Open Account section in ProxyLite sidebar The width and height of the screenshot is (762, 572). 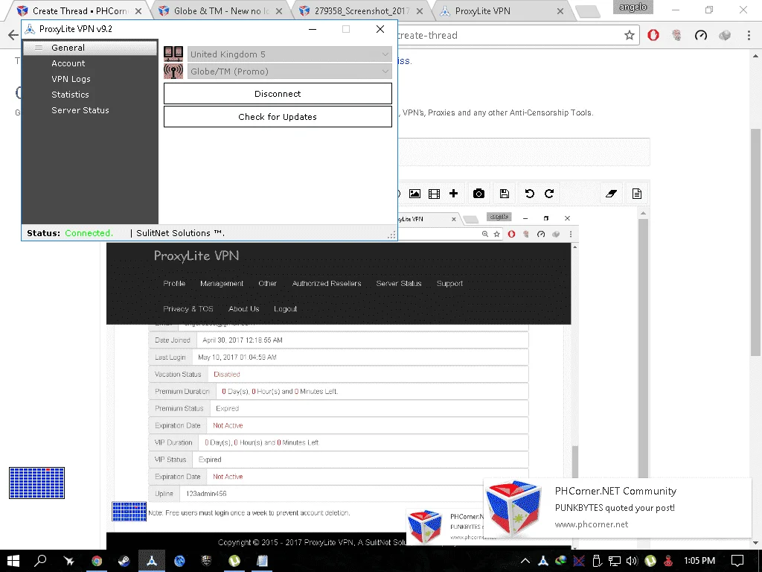[68, 63]
